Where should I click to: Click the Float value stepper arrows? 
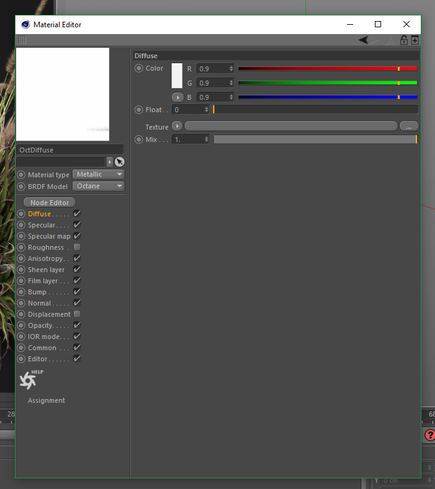206,110
